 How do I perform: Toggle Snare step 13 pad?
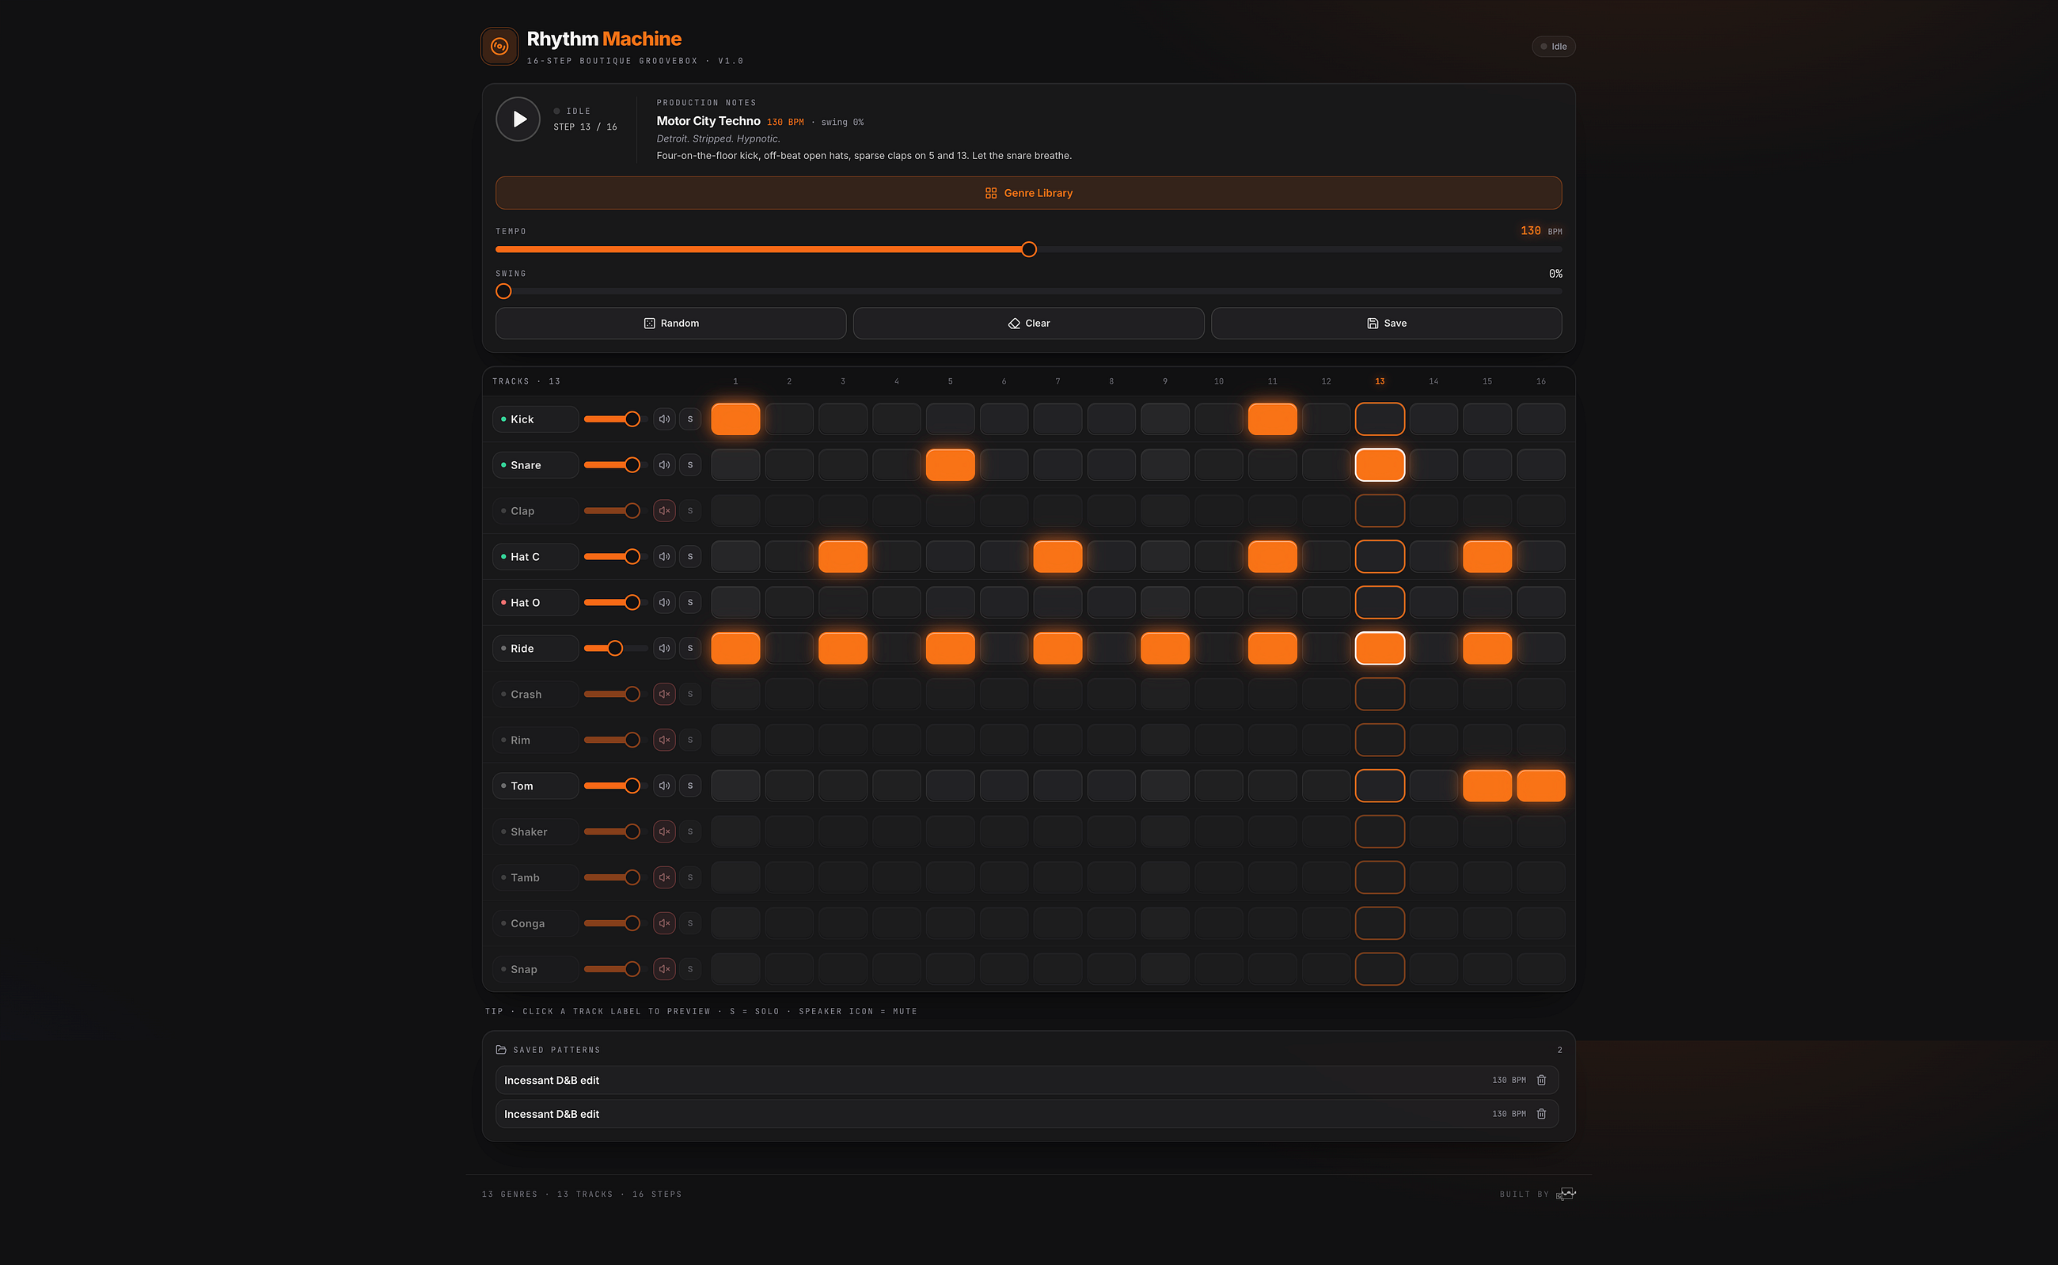coord(1379,465)
